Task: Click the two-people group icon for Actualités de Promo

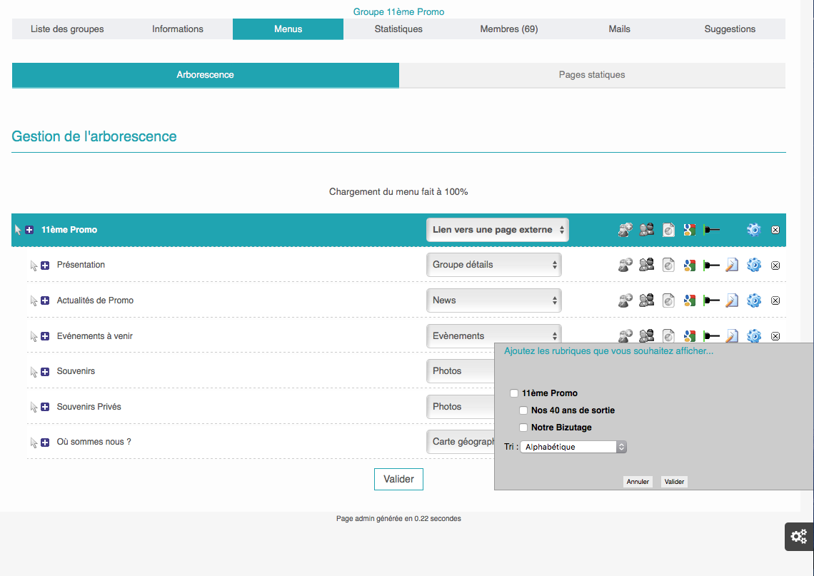Action: 647,300
